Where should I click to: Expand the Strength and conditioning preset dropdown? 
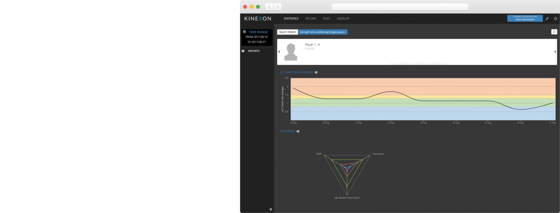323,32
